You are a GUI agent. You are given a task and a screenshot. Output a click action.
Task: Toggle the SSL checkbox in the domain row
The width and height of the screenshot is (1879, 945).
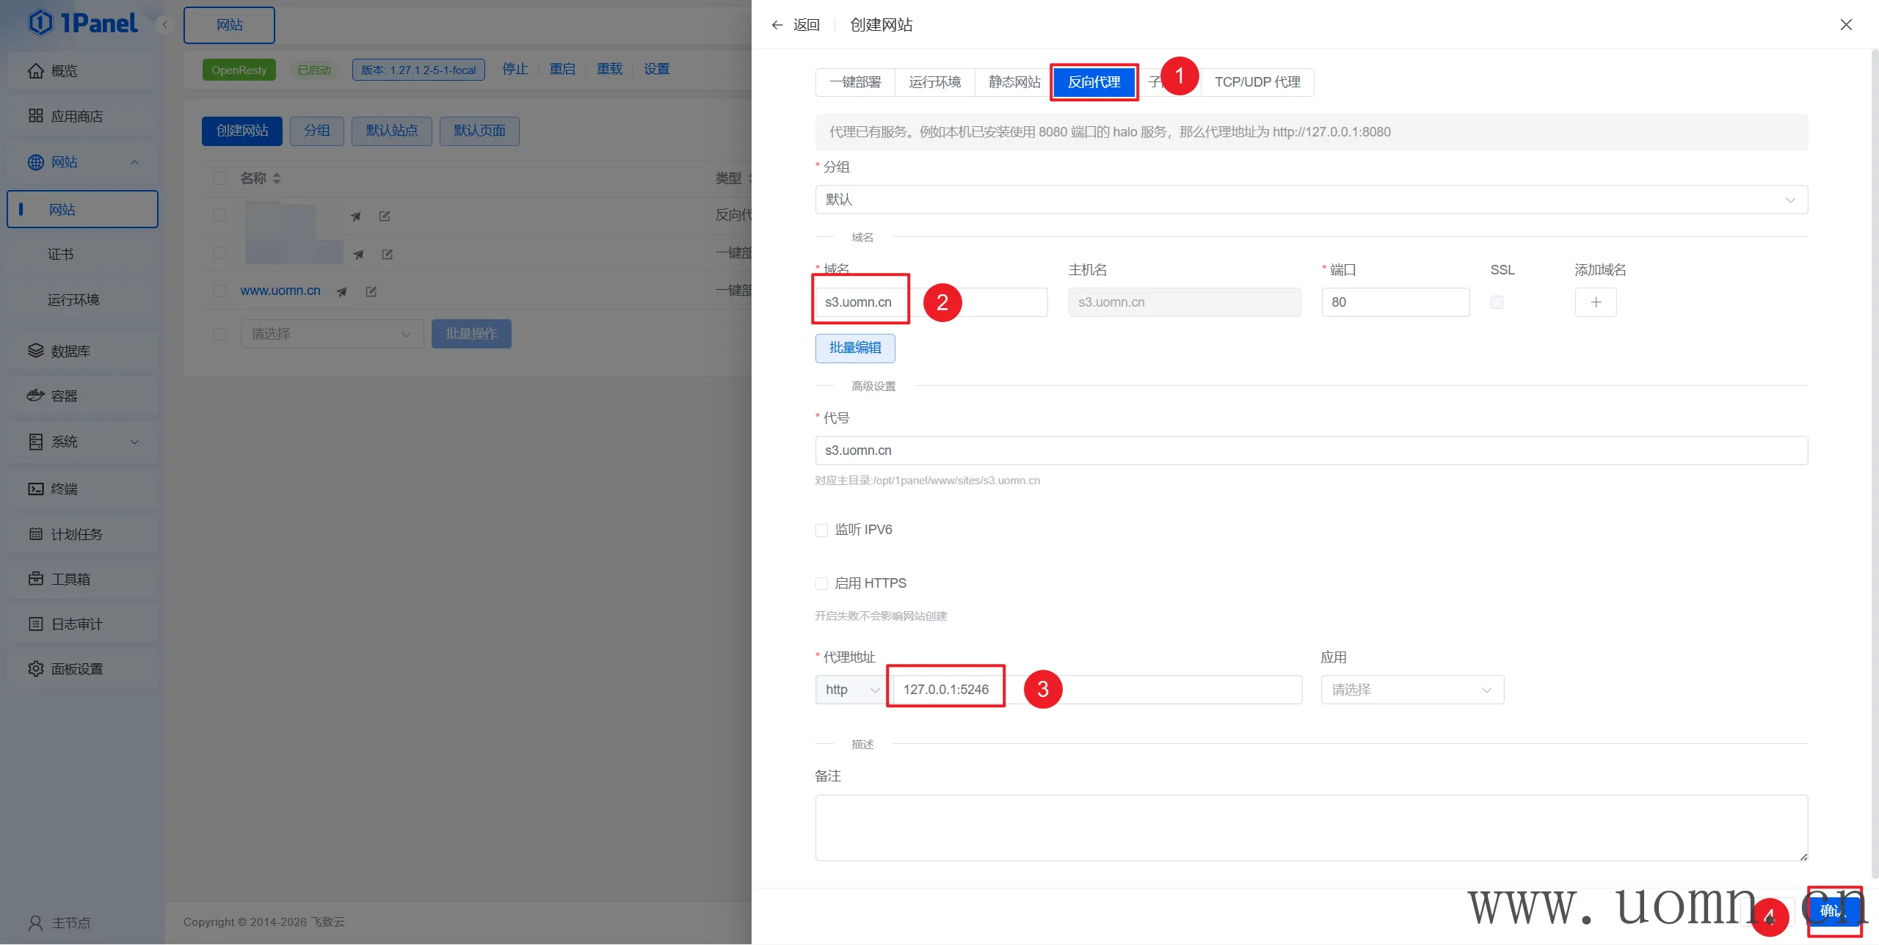point(1497,302)
